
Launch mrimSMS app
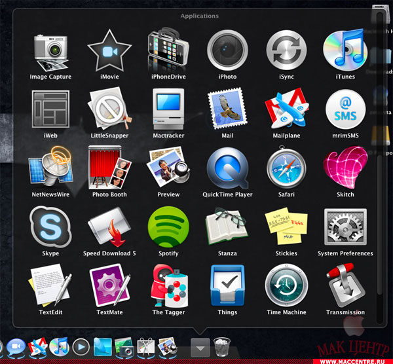(345, 109)
